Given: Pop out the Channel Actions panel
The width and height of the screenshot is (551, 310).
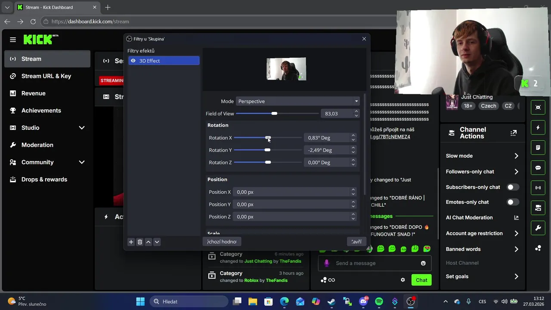Looking at the screenshot, I should click(x=514, y=133).
